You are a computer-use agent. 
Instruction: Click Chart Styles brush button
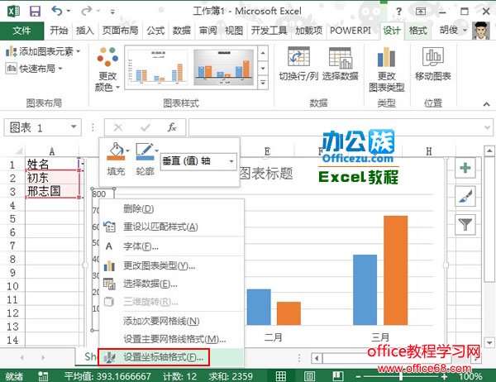(465, 196)
